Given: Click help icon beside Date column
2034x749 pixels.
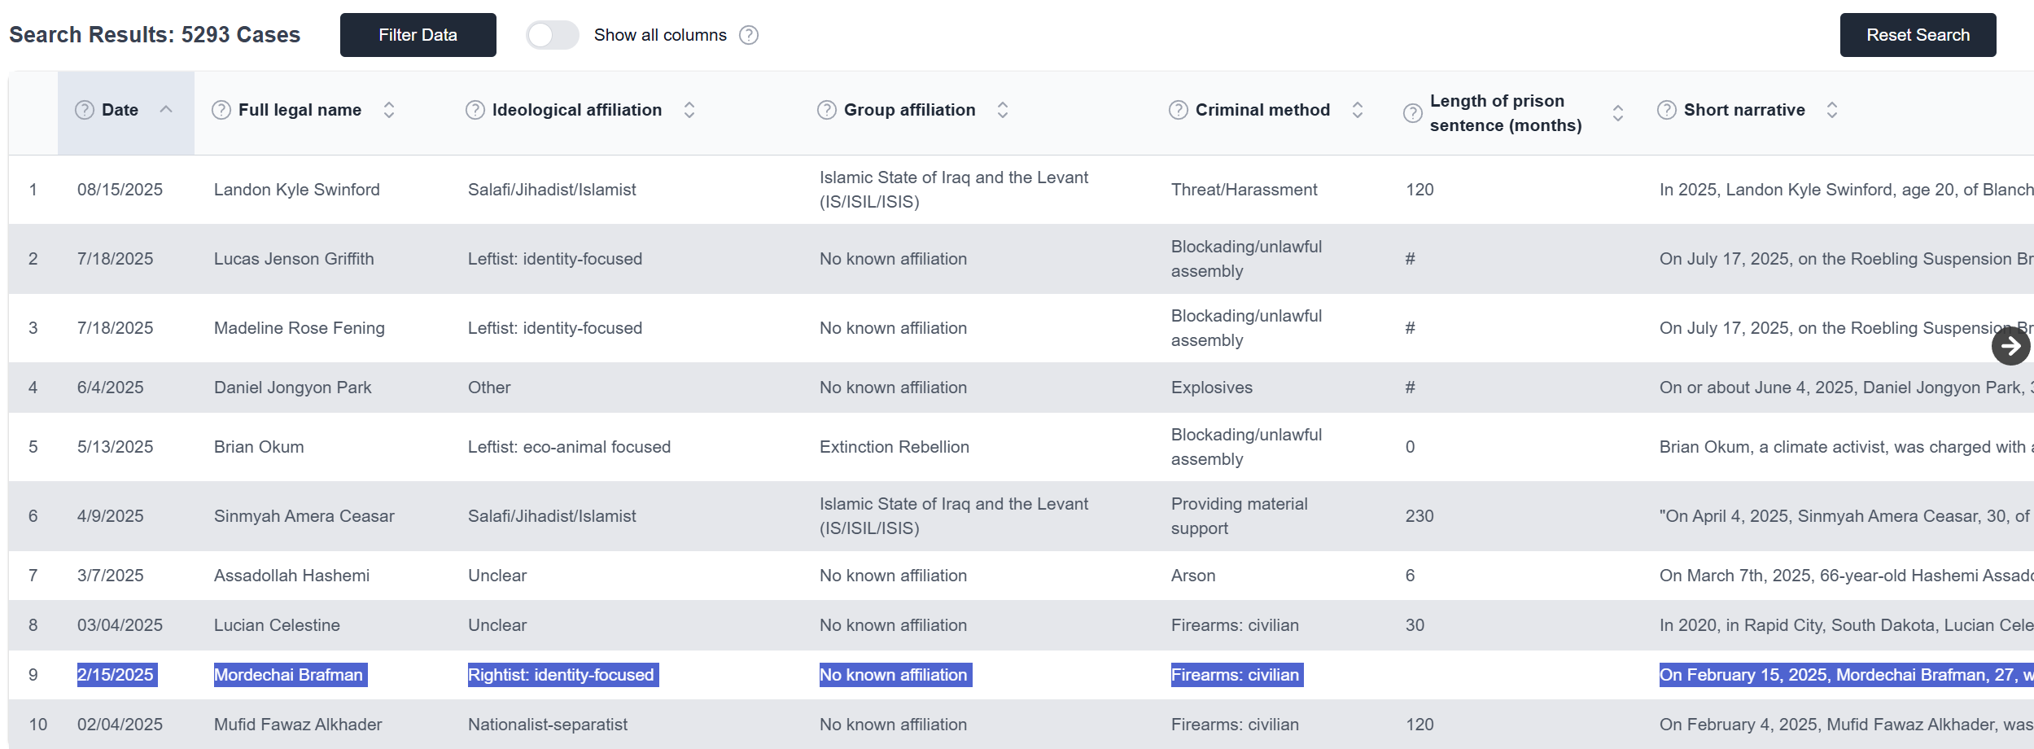Looking at the screenshot, I should pos(85,110).
